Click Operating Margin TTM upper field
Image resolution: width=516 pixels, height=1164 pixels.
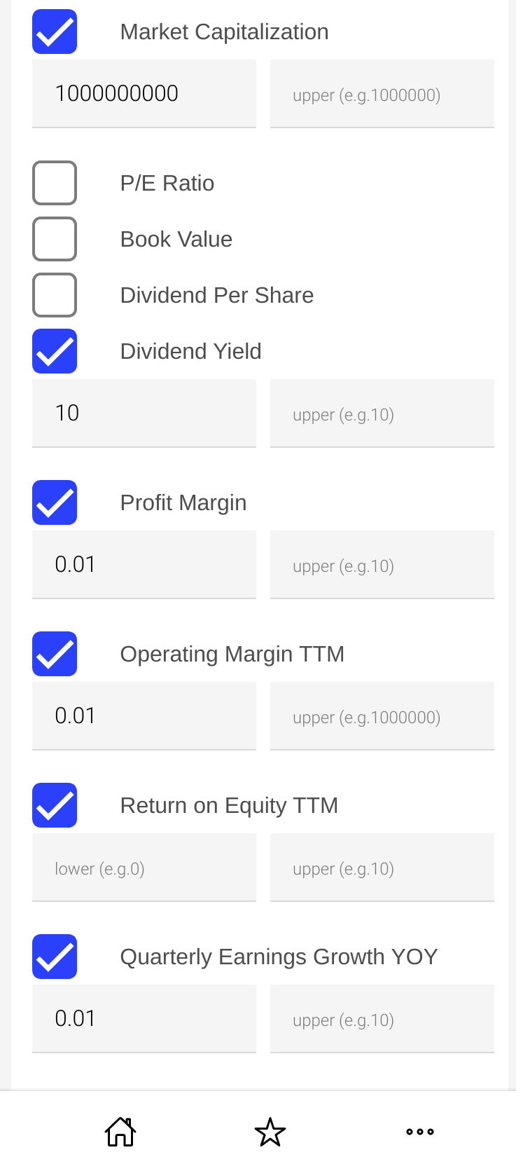(x=382, y=715)
